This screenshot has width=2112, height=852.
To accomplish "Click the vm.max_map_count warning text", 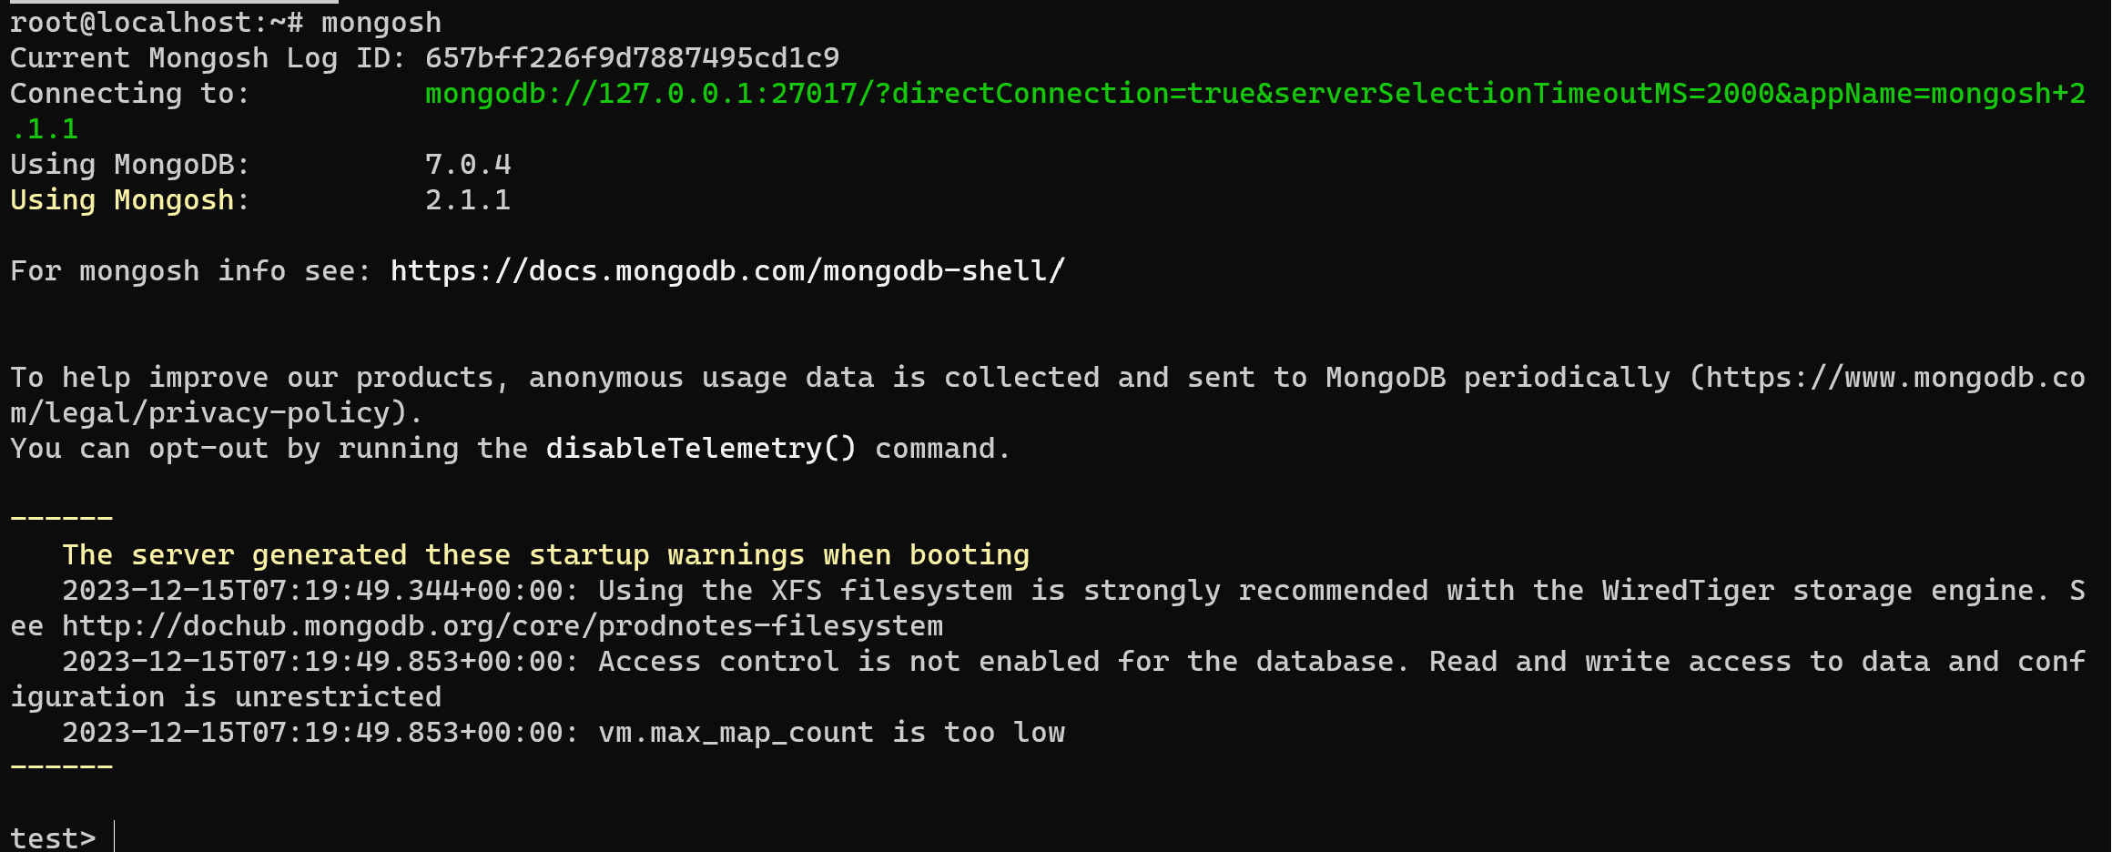I will click(831, 733).
